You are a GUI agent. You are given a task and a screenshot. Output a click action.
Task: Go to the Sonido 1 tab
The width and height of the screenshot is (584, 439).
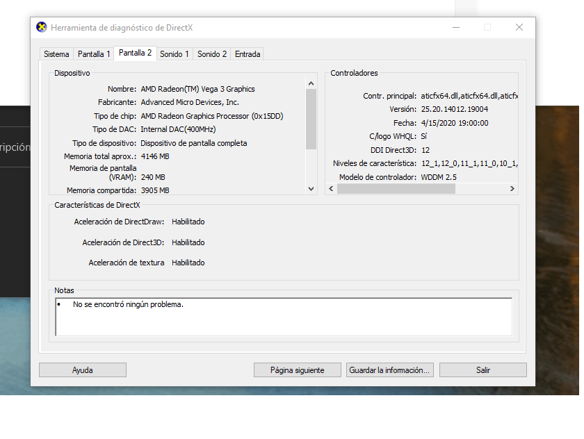(x=175, y=54)
